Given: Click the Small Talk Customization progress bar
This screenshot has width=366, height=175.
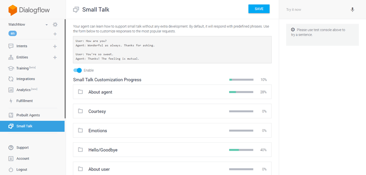Looking at the screenshot, I should 241,80.
